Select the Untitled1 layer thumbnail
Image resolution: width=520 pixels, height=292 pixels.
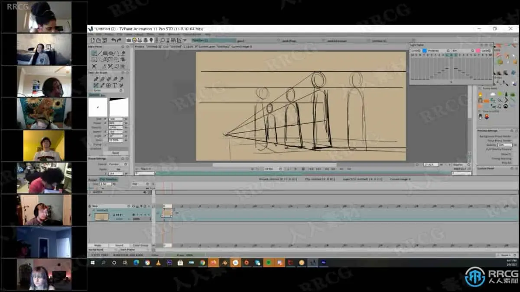click(x=101, y=217)
